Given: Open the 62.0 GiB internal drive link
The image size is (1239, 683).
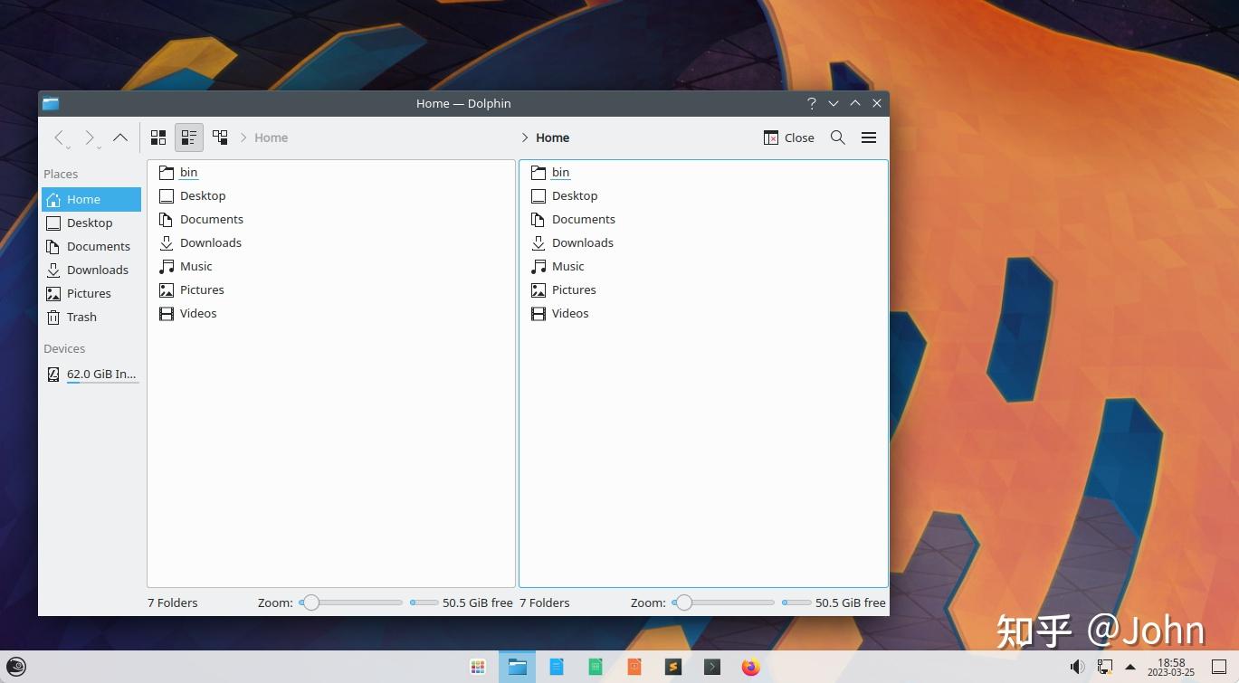Looking at the screenshot, I should 101,374.
